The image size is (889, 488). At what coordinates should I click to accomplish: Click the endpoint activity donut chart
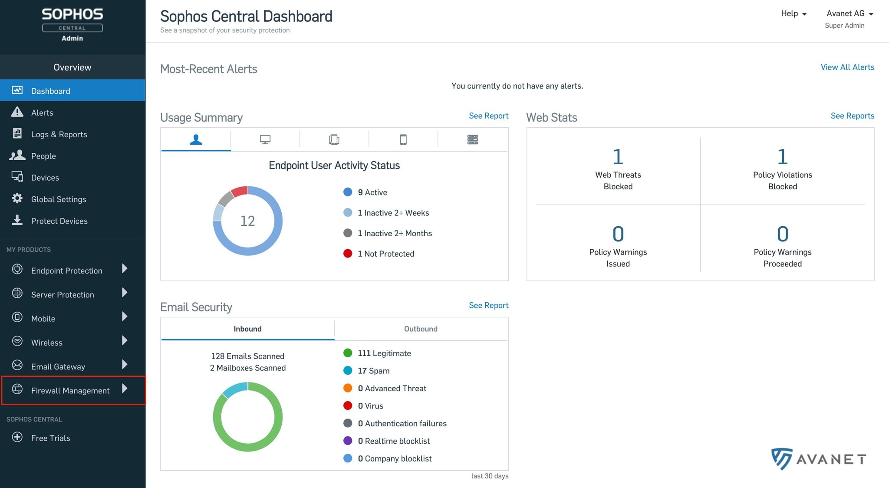(x=248, y=221)
